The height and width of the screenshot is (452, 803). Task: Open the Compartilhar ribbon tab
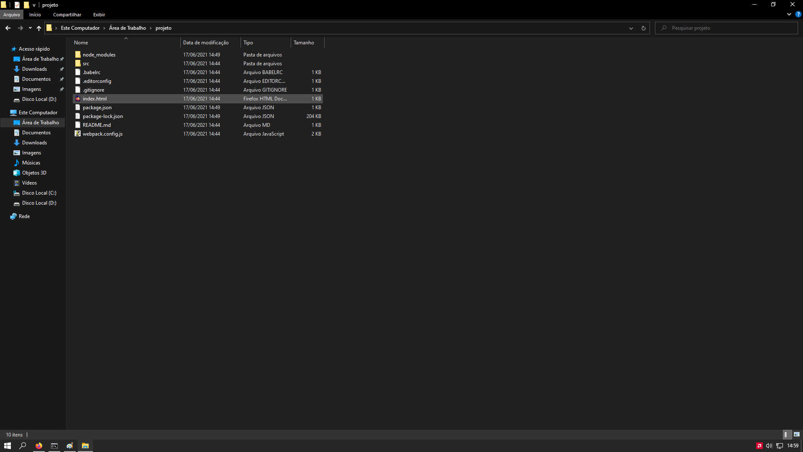tap(67, 15)
